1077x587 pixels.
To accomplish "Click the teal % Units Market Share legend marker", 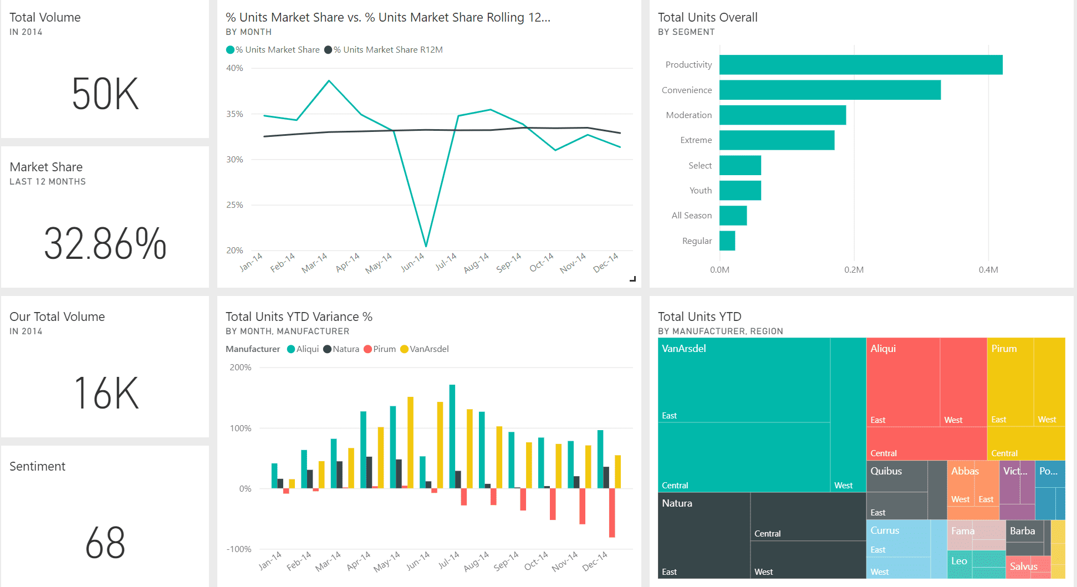I will pyautogui.click(x=230, y=50).
